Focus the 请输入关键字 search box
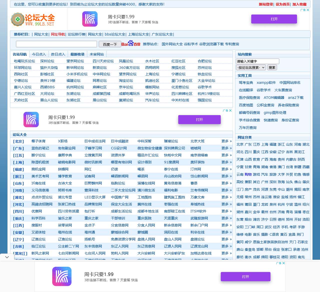The height and width of the screenshot is (292, 320). 257,61
